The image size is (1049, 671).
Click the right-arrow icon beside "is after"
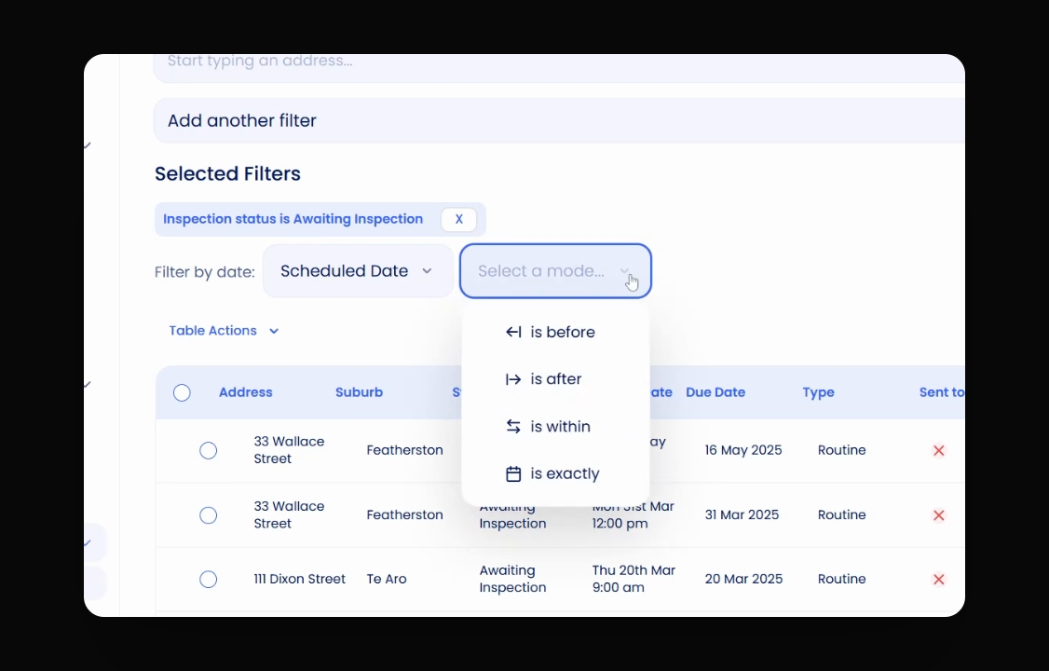point(513,379)
